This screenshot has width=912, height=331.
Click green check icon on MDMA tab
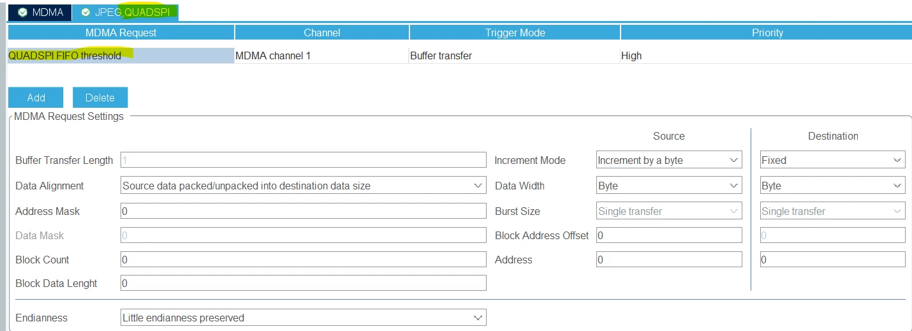click(22, 12)
